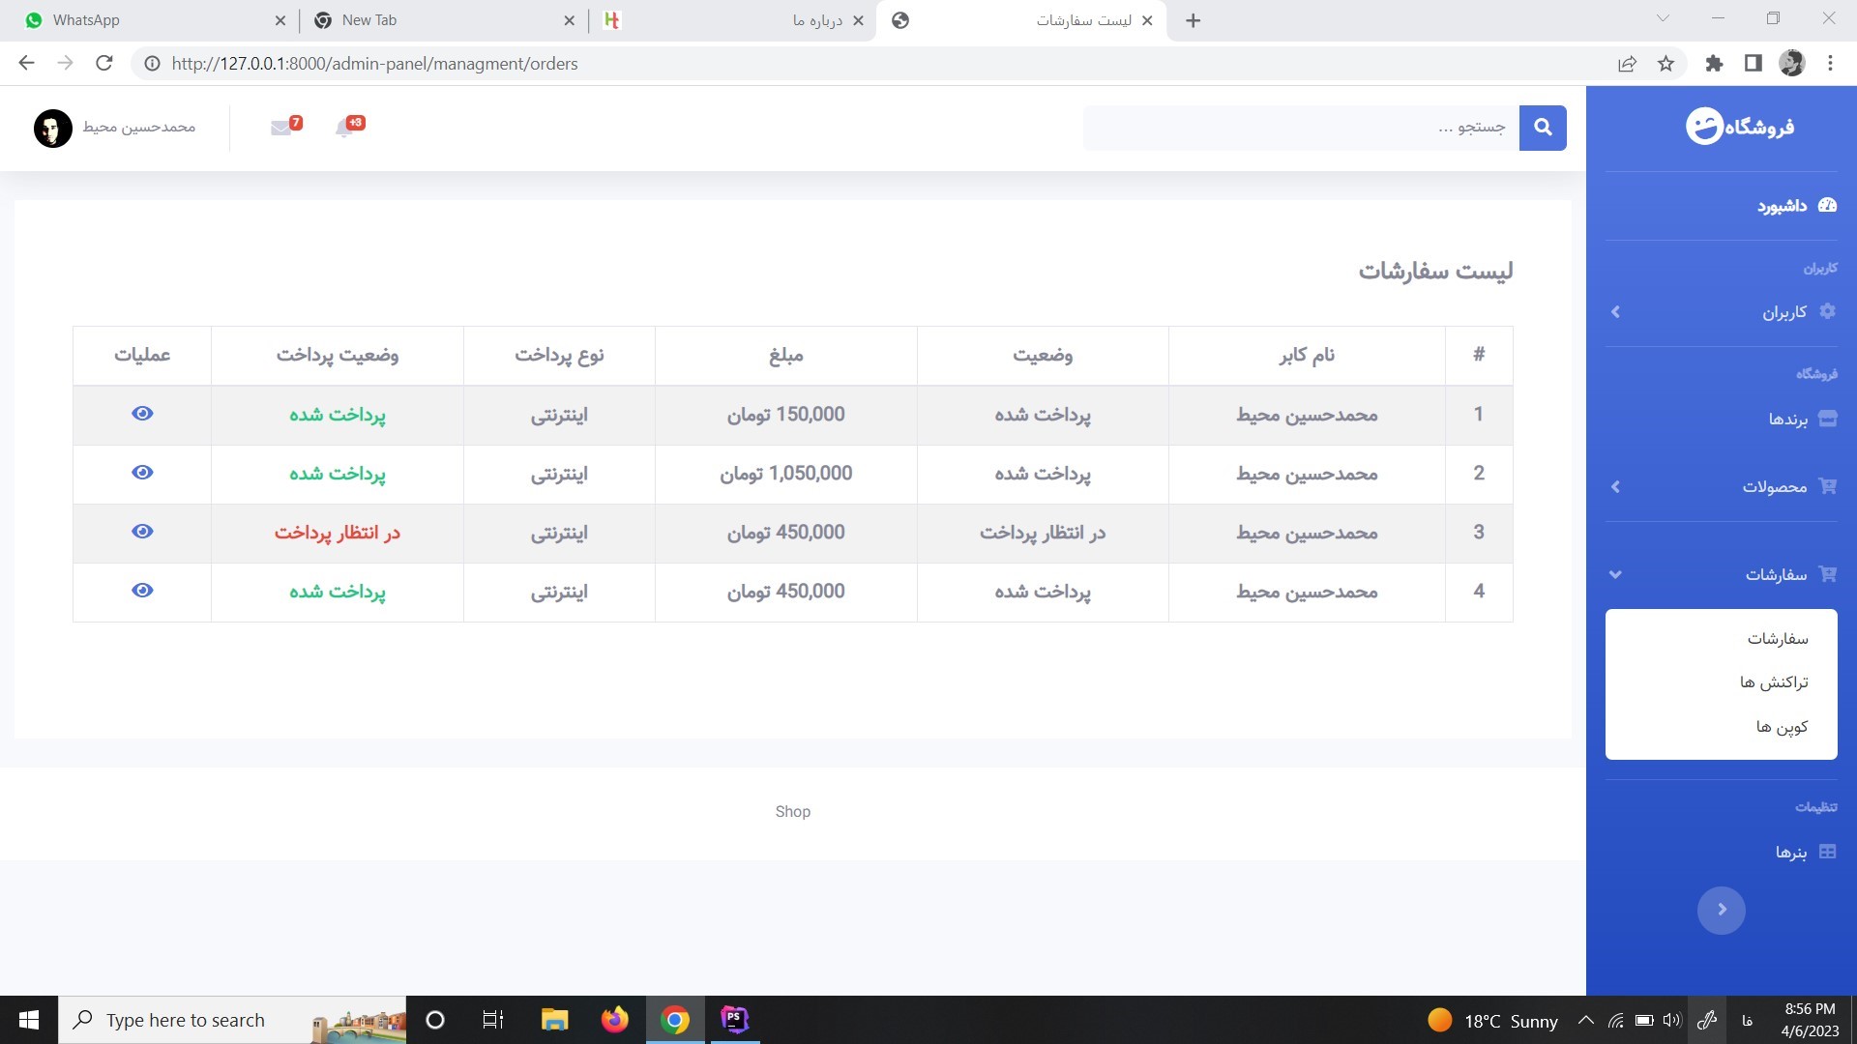Click the فروشگاه shop logo in sidebar
The image size is (1857, 1044).
(x=1738, y=126)
